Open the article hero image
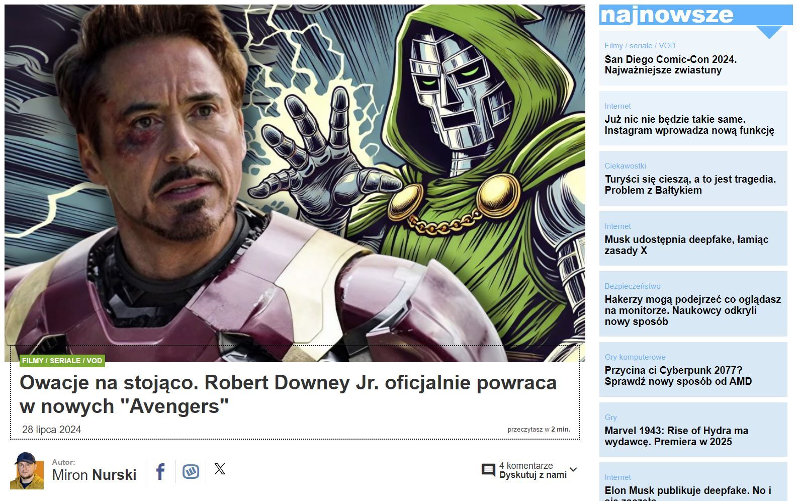 pyautogui.click(x=295, y=183)
